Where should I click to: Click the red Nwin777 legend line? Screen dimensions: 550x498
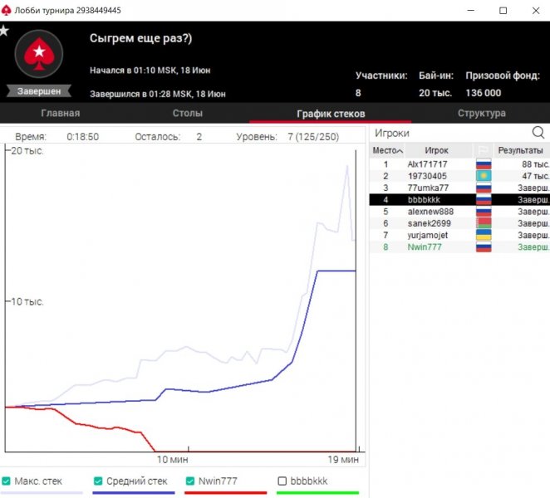click(x=224, y=492)
